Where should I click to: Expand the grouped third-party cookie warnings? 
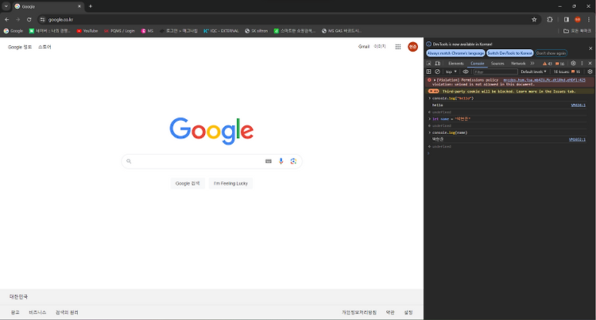(433, 91)
